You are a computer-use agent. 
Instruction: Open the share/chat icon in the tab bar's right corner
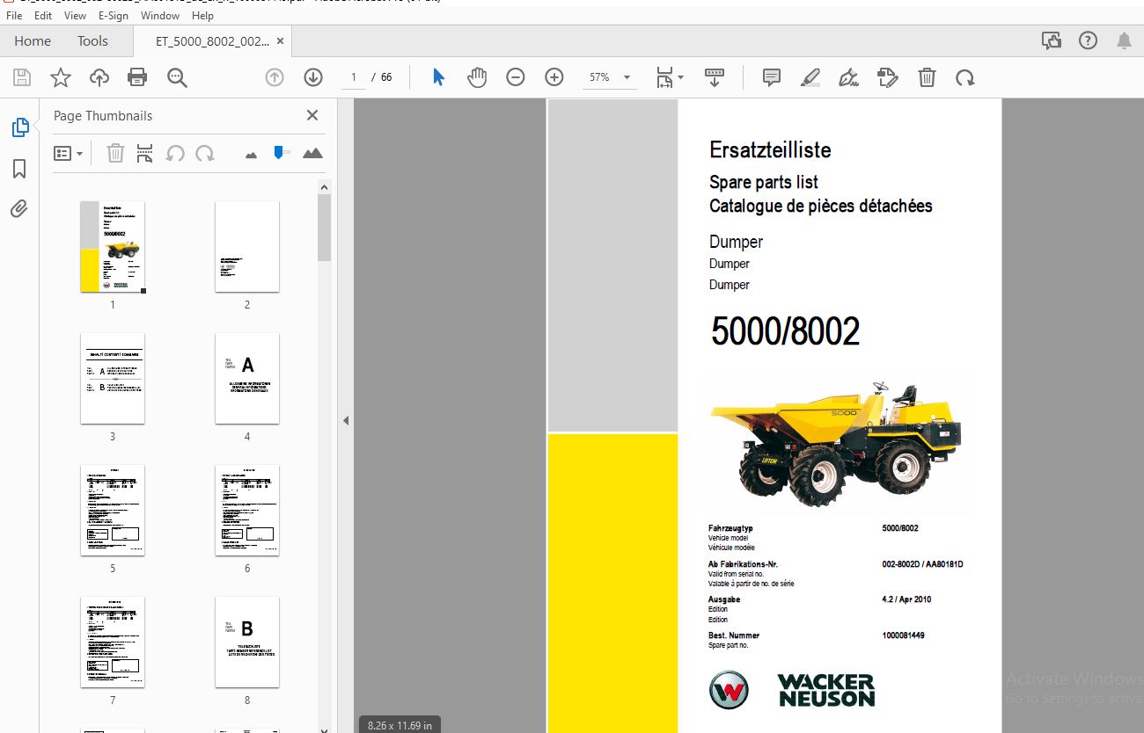1051,40
